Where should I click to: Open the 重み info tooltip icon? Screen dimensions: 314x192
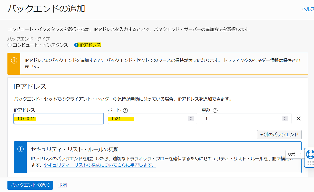click(x=215, y=110)
